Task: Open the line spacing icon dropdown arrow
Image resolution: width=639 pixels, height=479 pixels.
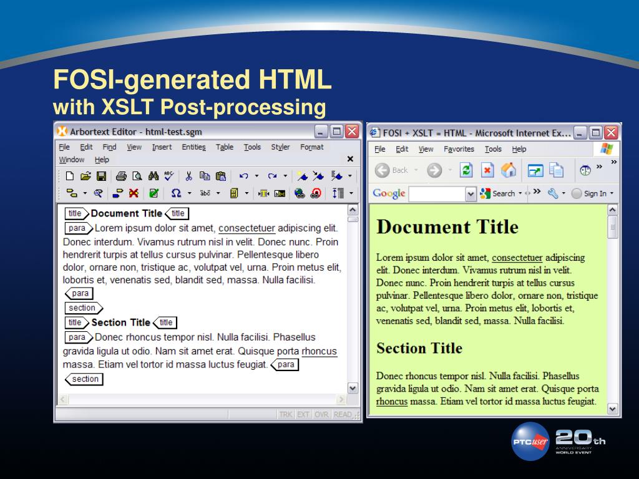Action: click(351, 193)
